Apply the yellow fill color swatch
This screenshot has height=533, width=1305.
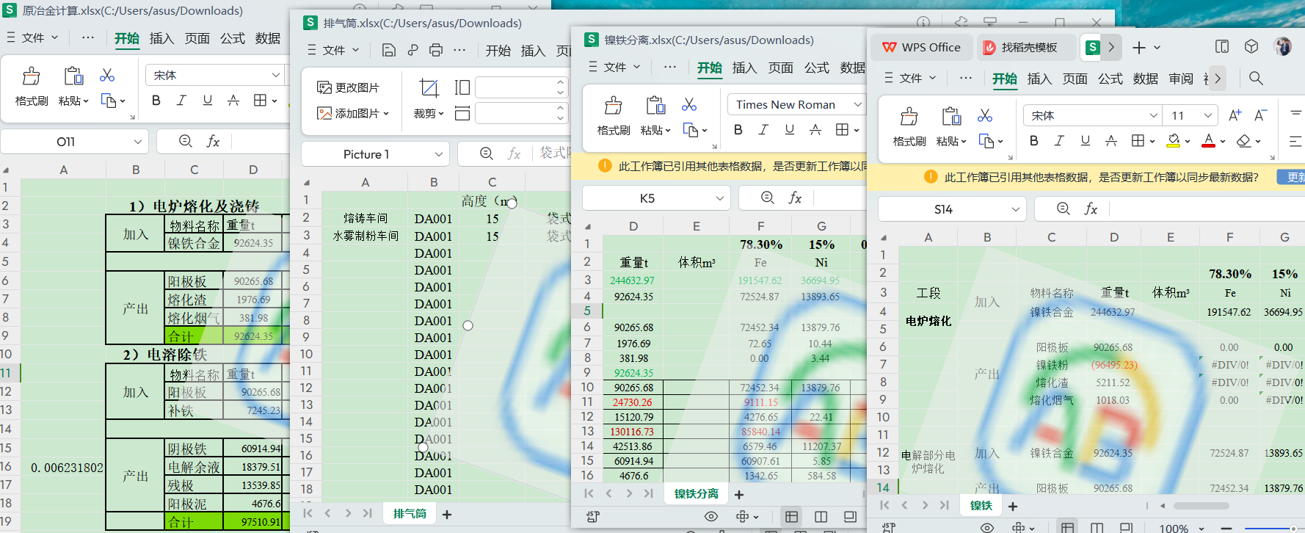pyautogui.click(x=1173, y=141)
